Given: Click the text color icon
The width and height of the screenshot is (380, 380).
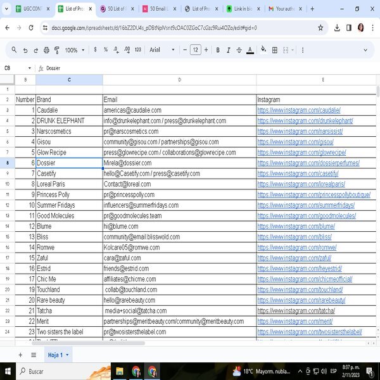Looking at the screenshot, I should pos(250,50).
